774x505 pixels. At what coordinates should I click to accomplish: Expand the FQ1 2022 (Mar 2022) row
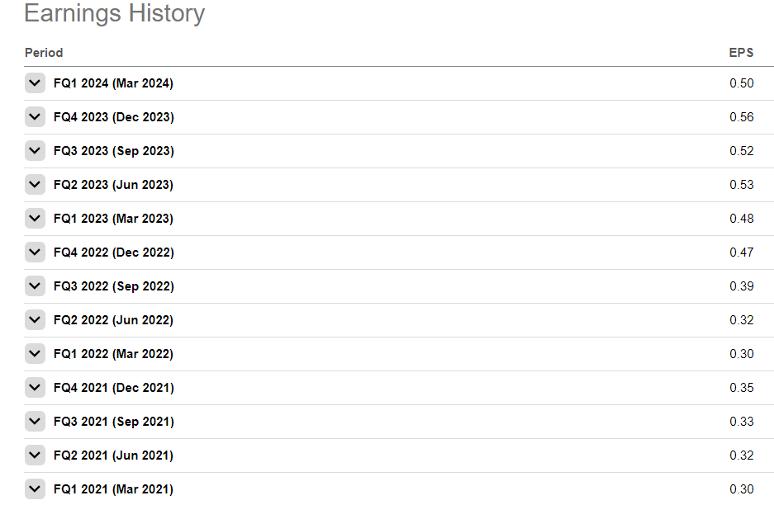coord(35,354)
